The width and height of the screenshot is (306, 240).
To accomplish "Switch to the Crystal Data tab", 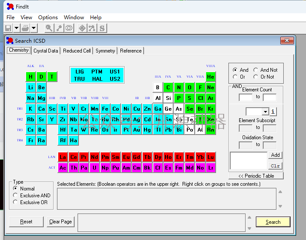I will [x=46, y=51].
